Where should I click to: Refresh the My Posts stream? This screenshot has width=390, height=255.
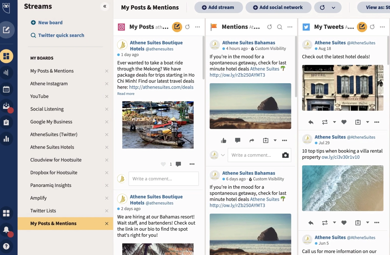[x=187, y=27]
